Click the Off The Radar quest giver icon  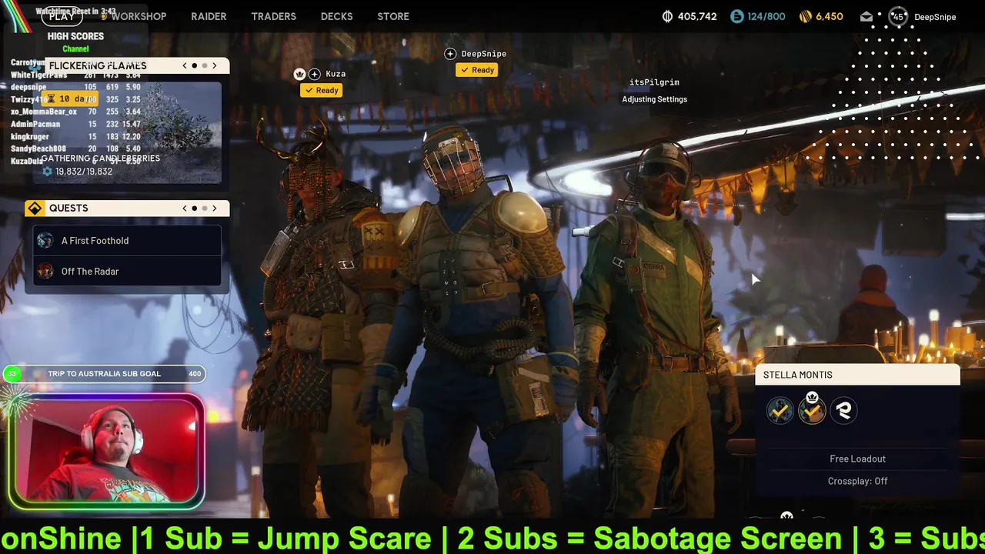pyautogui.click(x=45, y=272)
